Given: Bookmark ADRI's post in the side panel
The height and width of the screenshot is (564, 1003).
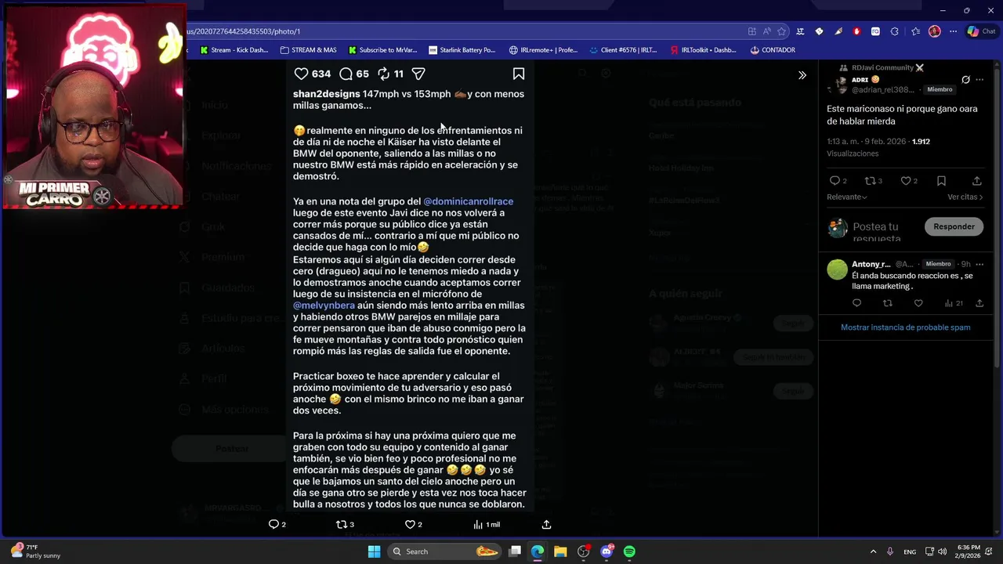Looking at the screenshot, I should (941, 181).
